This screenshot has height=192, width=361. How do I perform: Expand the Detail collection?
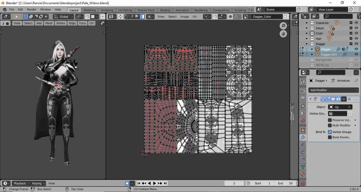[307, 28]
